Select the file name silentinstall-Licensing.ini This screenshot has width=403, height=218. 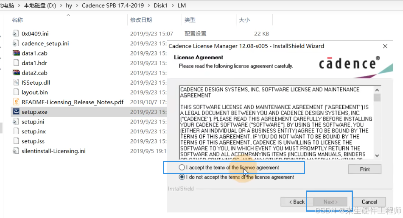click(53, 151)
